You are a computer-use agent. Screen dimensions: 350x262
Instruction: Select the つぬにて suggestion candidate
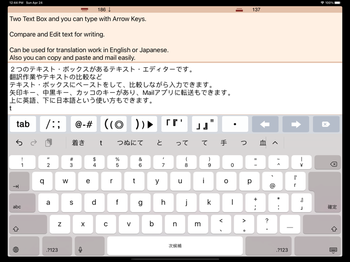130,143
